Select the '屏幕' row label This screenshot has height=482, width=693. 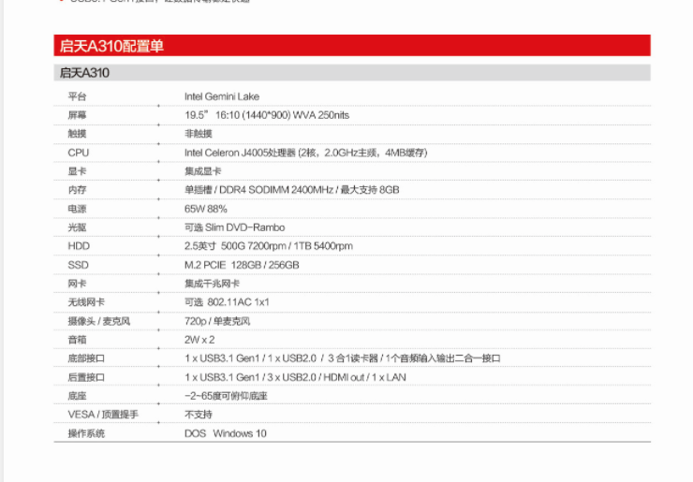(77, 115)
